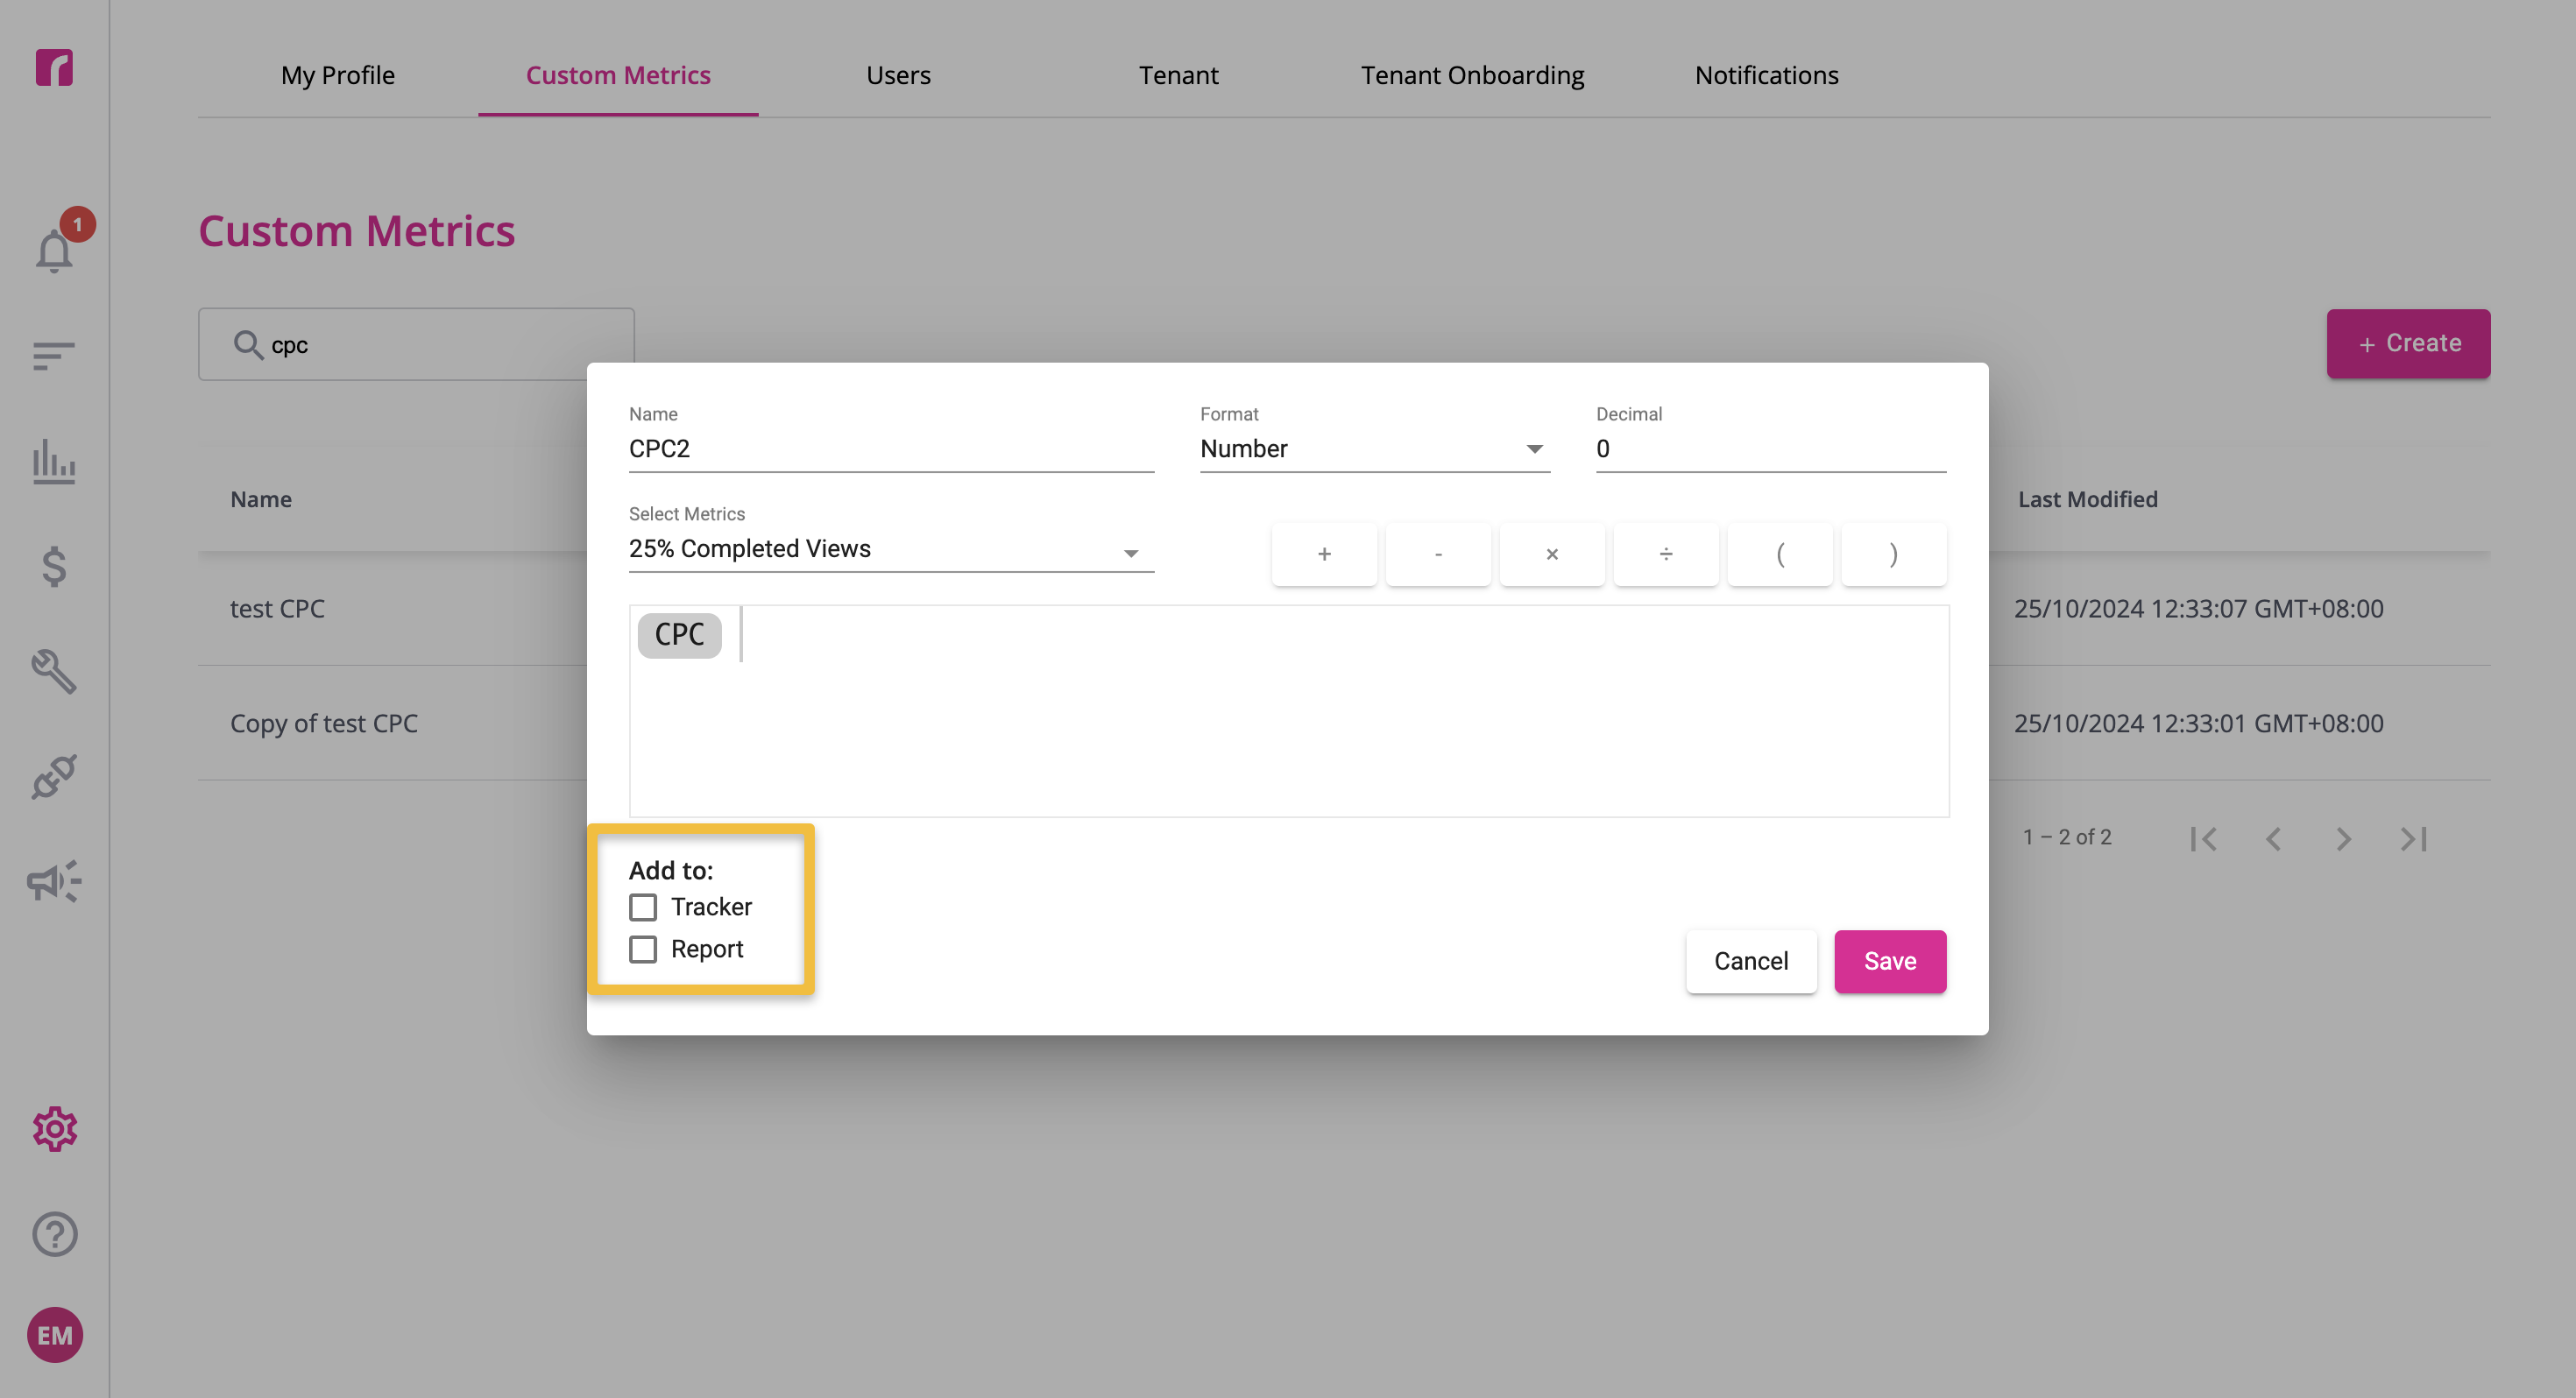This screenshot has width=2576, height=1398.
Task: Click the formula editor area
Action: pos(1289,711)
